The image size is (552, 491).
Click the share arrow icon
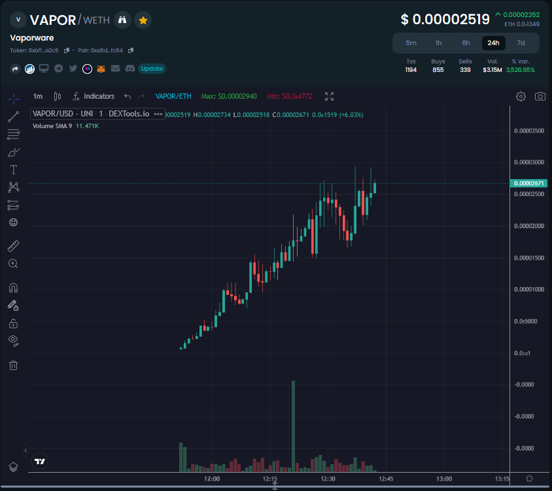click(15, 69)
